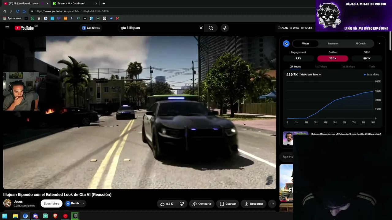392x220 pixels.
Task: Select the Todo range
Action: click(x=372, y=67)
